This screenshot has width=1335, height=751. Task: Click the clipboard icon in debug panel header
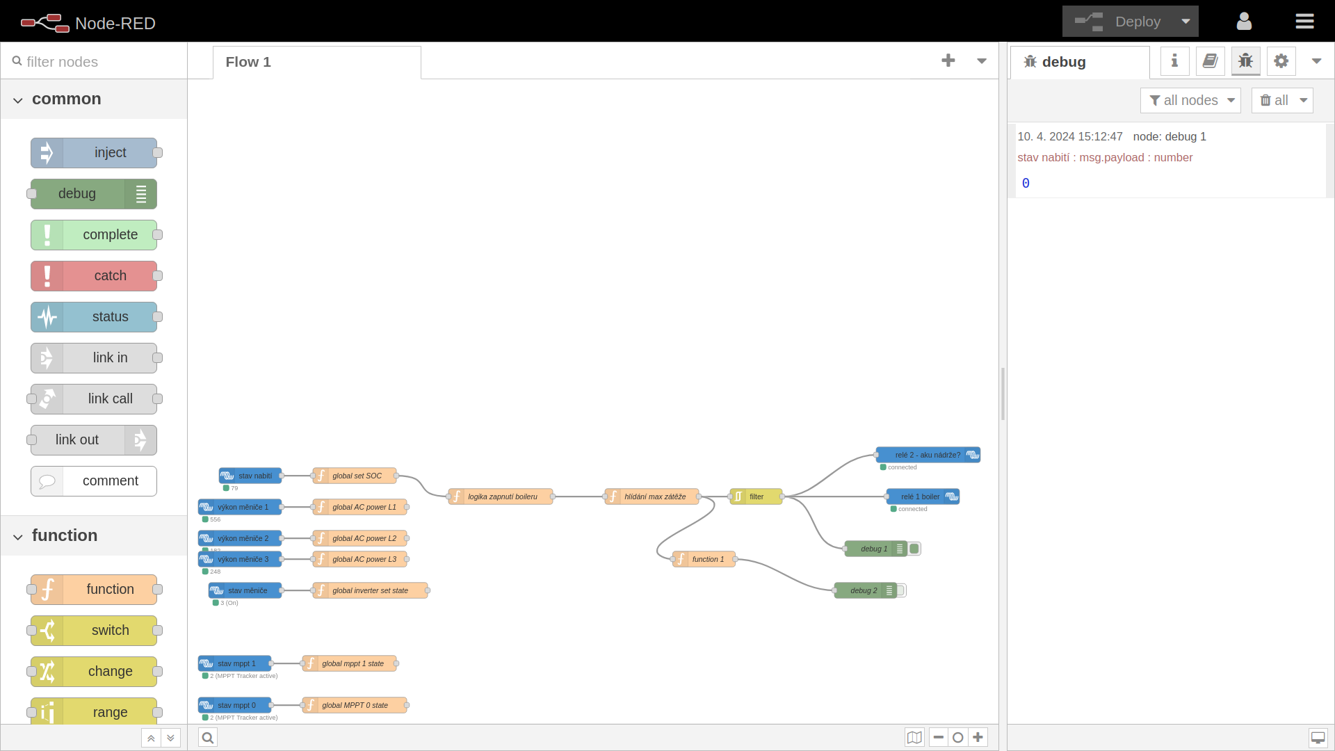pyautogui.click(x=1211, y=61)
